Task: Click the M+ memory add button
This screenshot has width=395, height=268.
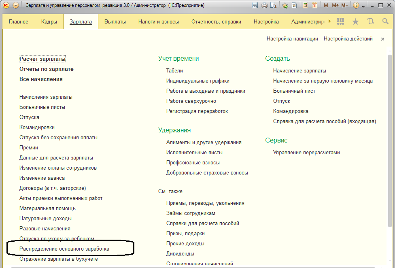Action: [x=335, y=6]
